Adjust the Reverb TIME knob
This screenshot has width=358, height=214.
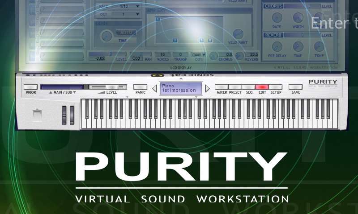click(298, 47)
